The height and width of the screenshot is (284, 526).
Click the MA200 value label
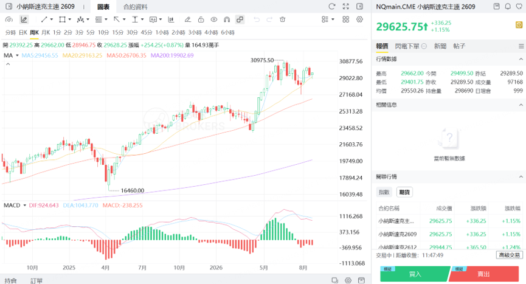click(172, 55)
